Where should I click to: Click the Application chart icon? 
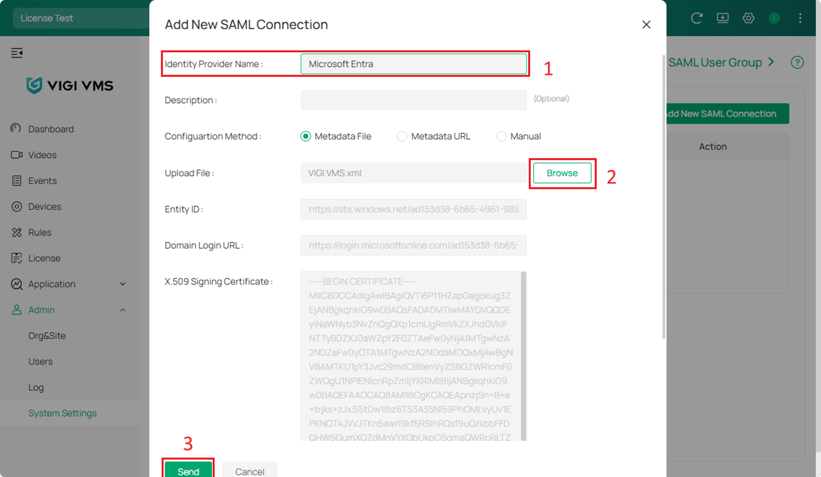point(17,284)
